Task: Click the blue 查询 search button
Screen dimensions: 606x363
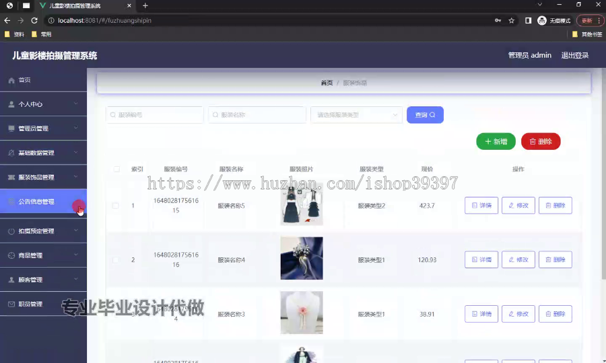Action: (x=425, y=115)
